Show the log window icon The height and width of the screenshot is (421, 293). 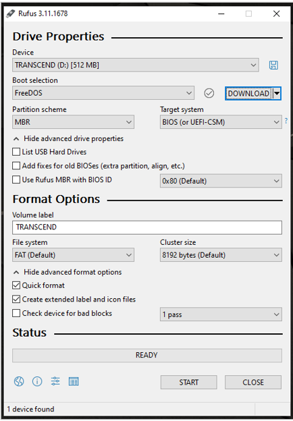74,381
